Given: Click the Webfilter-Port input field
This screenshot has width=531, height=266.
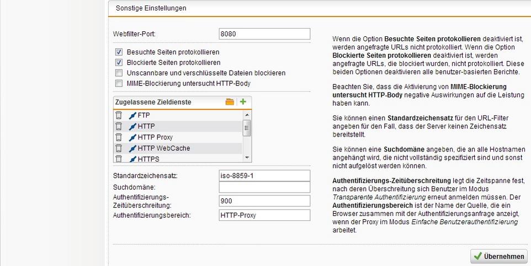Looking at the screenshot, I should tap(264, 34).
